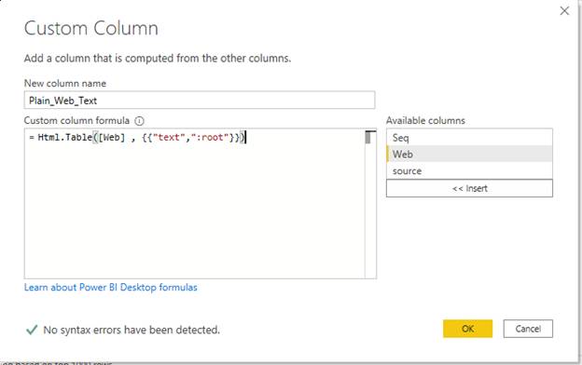582x365 pixels.
Task: Click empty area of the formula editor
Action: pyautogui.click(x=195, y=211)
